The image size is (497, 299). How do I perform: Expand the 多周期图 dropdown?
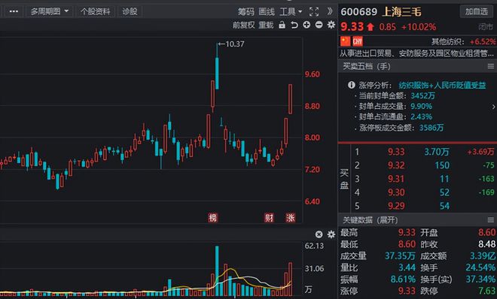pos(50,12)
